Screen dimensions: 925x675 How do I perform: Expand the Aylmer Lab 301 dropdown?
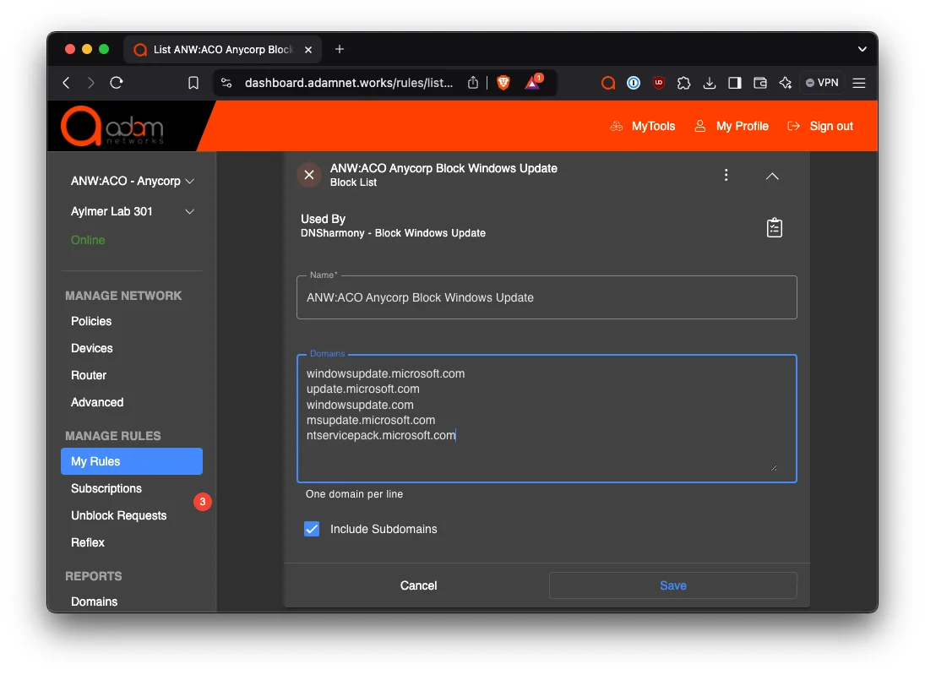tap(132, 211)
